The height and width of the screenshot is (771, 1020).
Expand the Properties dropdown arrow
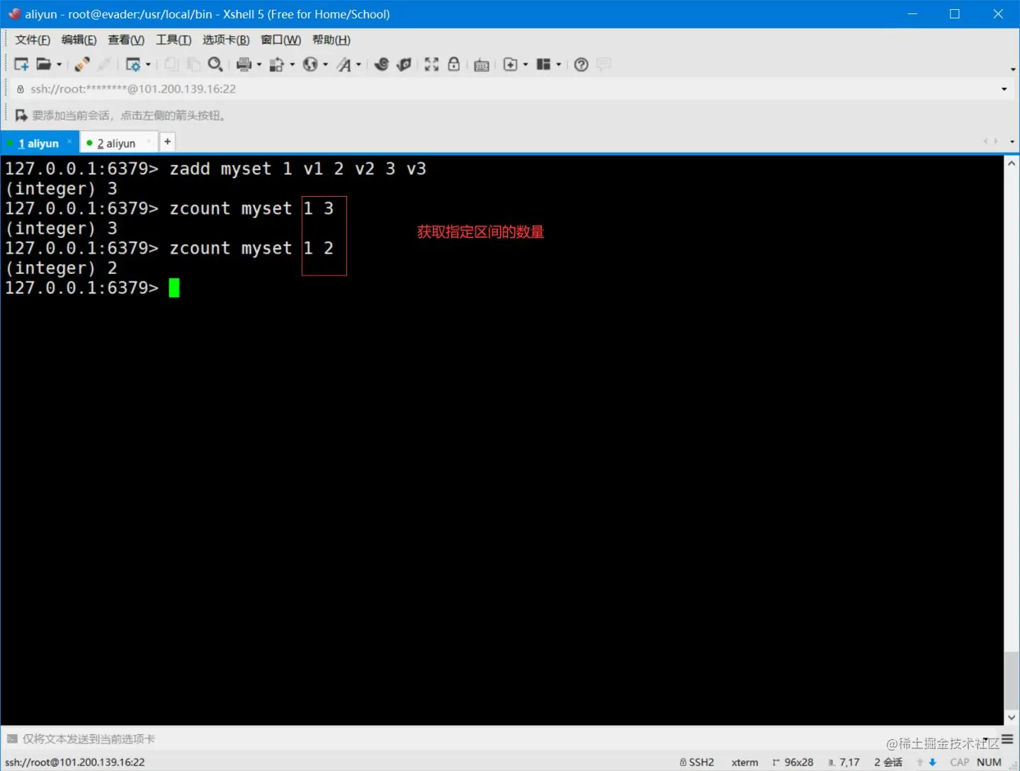tap(148, 65)
